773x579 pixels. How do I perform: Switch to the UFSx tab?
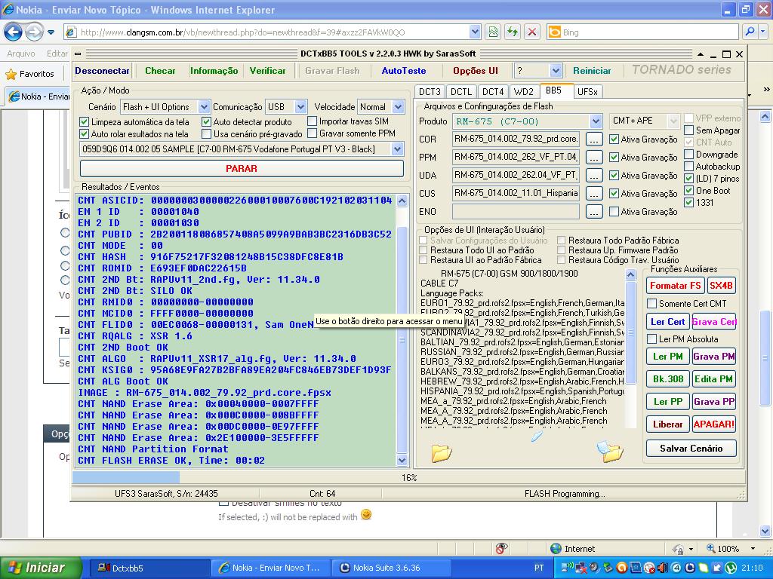coord(587,91)
